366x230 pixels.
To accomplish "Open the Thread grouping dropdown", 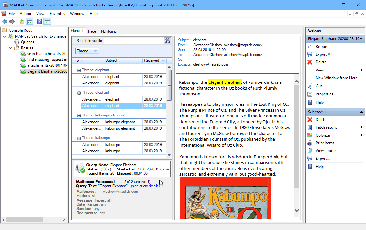I will point(87,51).
